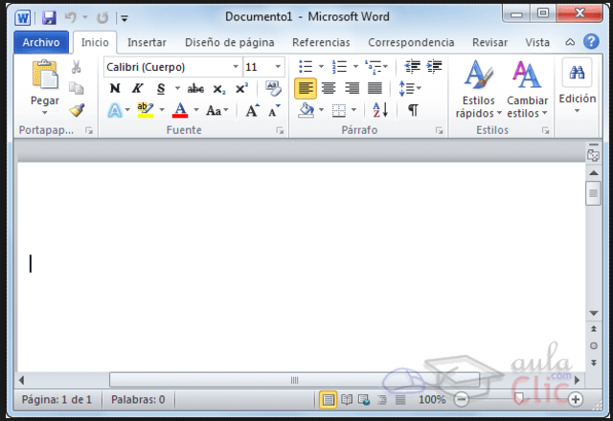Open the Archivo tab
The width and height of the screenshot is (613, 421).
pyautogui.click(x=41, y=42)
